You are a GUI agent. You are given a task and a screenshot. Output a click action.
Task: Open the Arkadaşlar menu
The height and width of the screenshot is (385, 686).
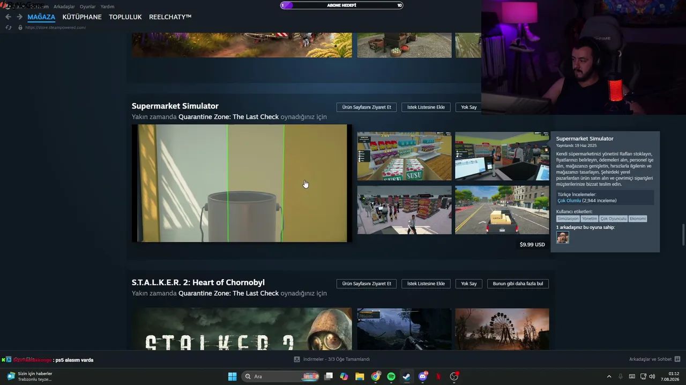(x=64, y=6)
